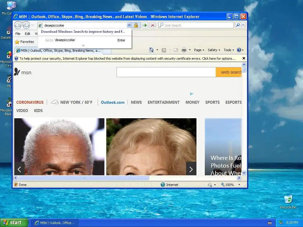Open the zoom level dropdown arrow
The height and width of the screenshot is (227, 303).
[x=239, y=185]
